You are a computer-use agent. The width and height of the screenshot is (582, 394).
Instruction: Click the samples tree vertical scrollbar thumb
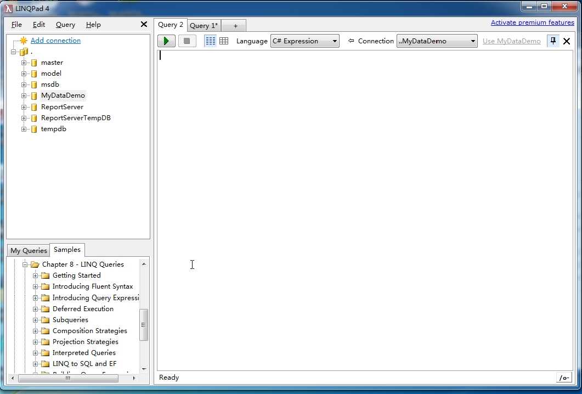click(144, 325)
